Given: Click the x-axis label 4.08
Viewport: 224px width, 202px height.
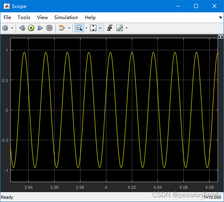Looking at the screenshot, I should [x=209, y=187].
